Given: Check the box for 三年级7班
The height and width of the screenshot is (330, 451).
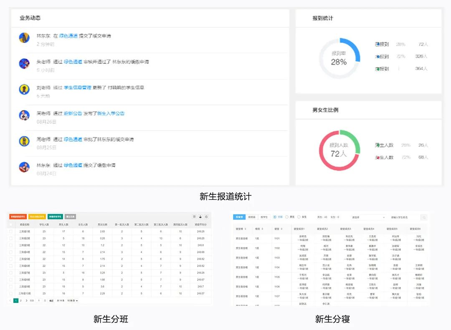Looking at the screenshot, I should pyautogui.click(x=11, y=273).
